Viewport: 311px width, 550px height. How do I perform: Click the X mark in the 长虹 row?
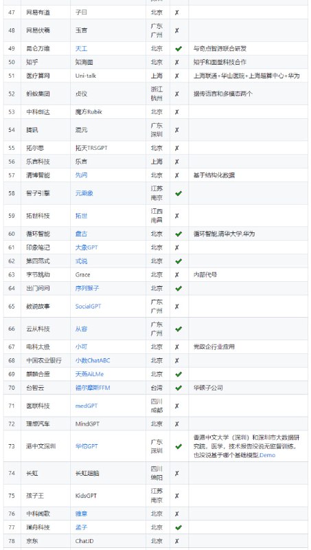click(x=177, y=473)
